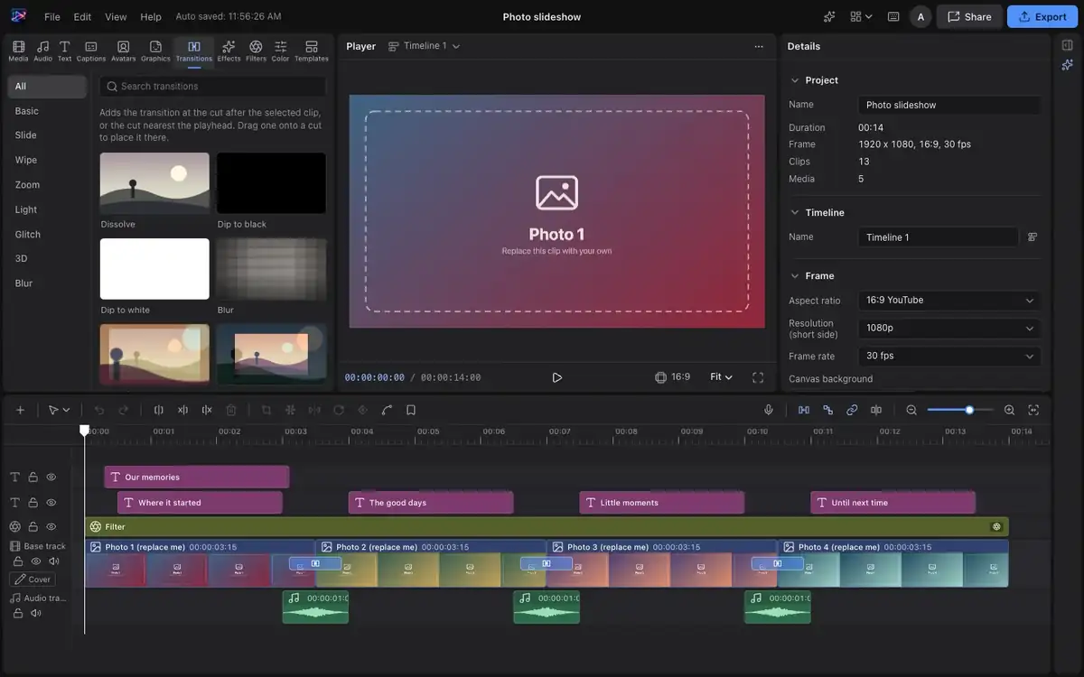Open the Graphics panel
Viewport: 1084px width, 677px height.
tap(155, 51)
